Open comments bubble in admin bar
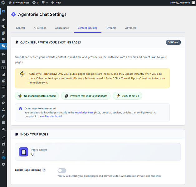The image size is (196, 187). (45, 2)
